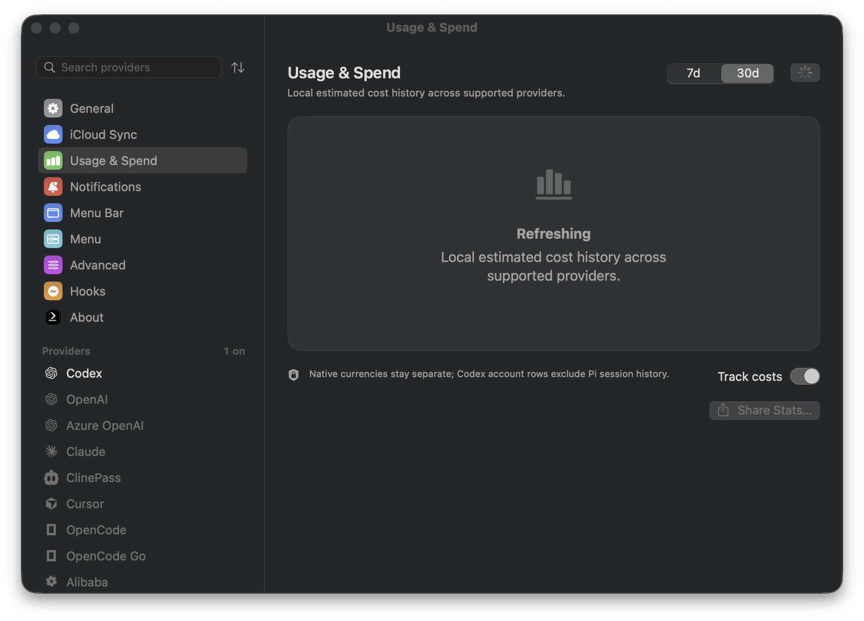Viewport: 864px width, 621px height.
Task: Click the Menu sidebar label
Action: point(85,239)
